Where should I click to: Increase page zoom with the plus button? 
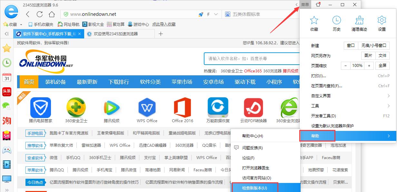pos(369,66)
